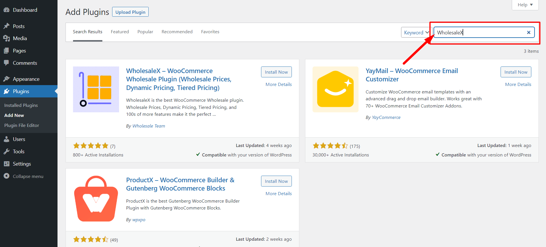This screenshot has height=247, width=546.
Task: Click 'Last Updated: 2 weeks ago' text
Action: (264, 239)
